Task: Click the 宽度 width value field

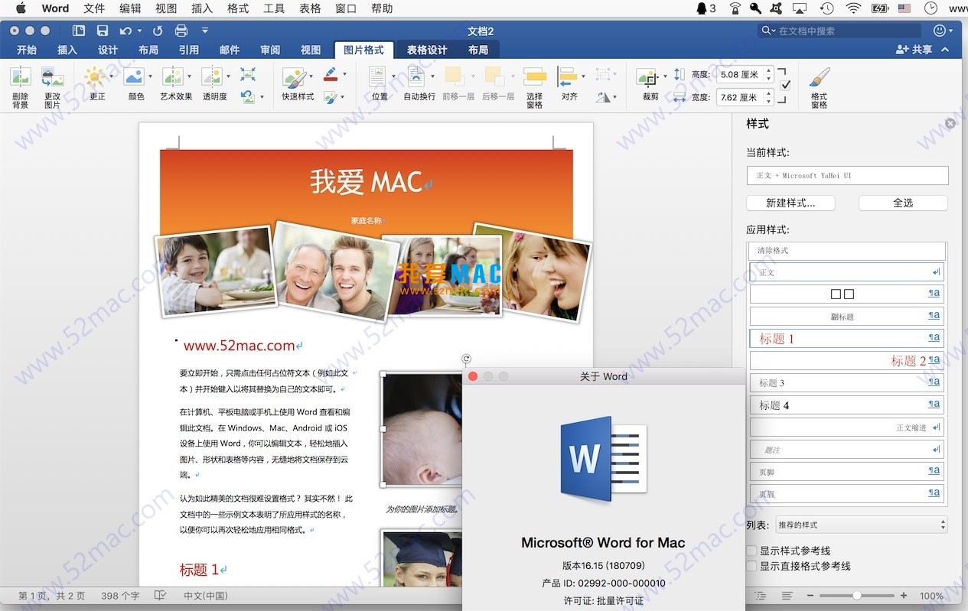Action: [x=739, y=97]
